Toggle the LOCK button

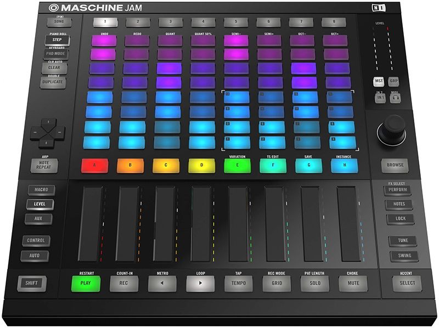pos(399,219)
